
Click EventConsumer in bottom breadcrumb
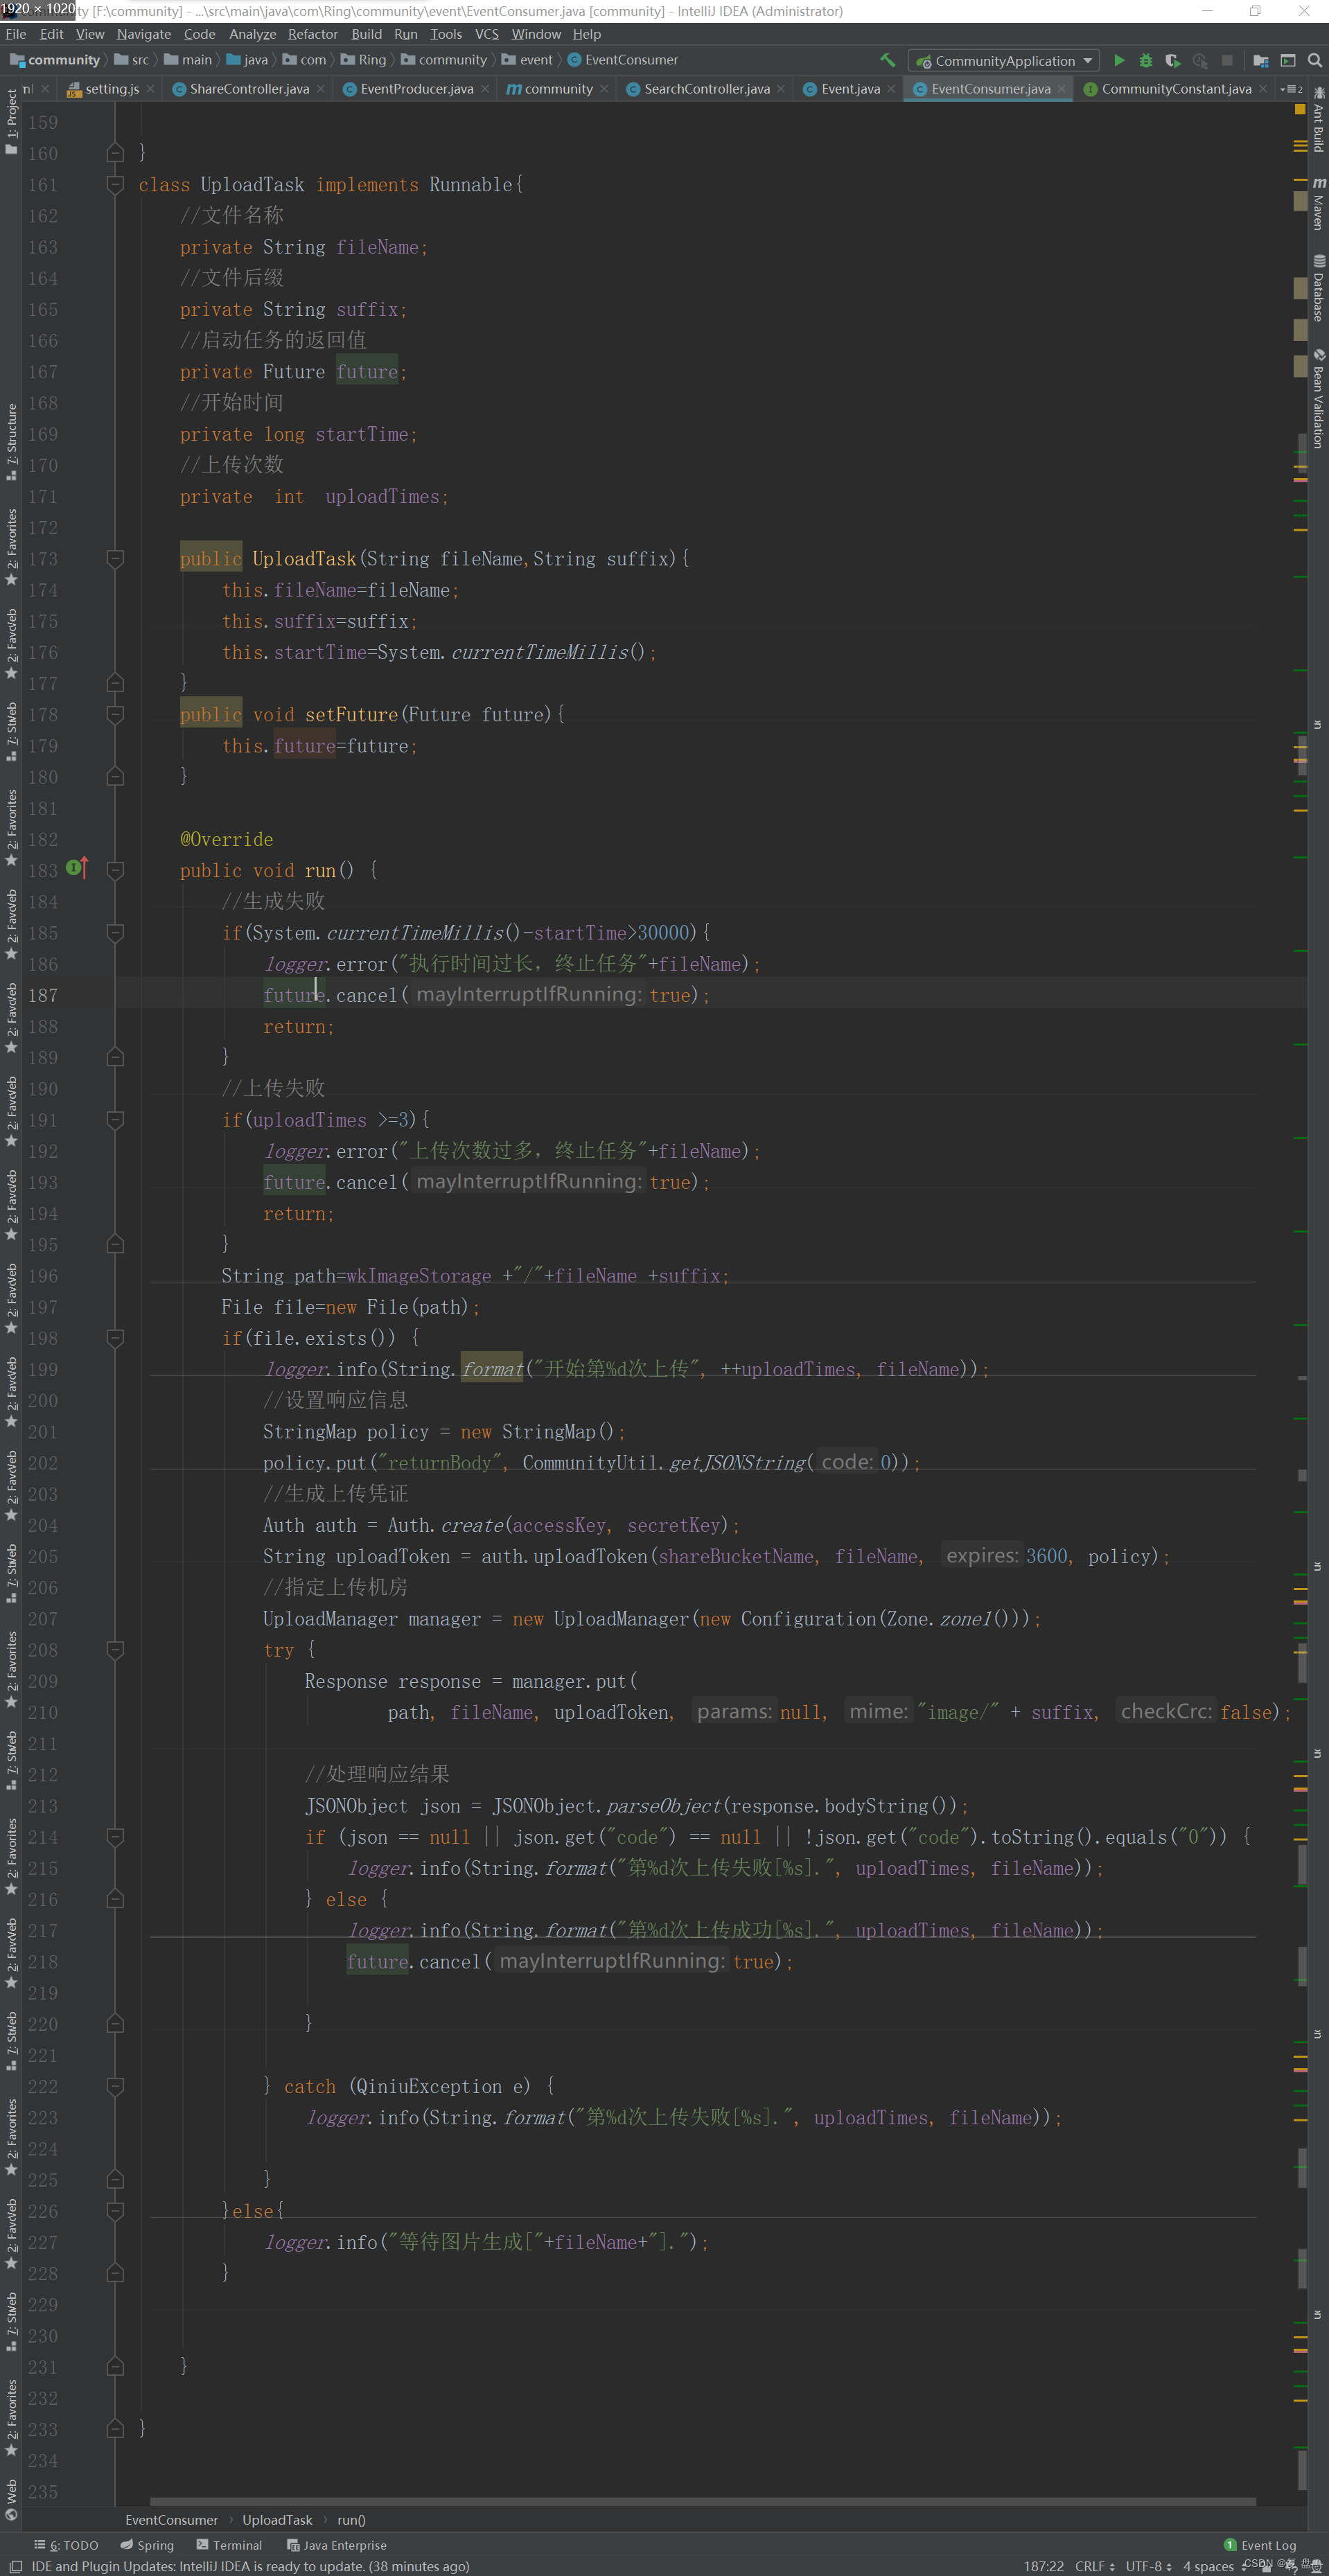(171, 2520)
